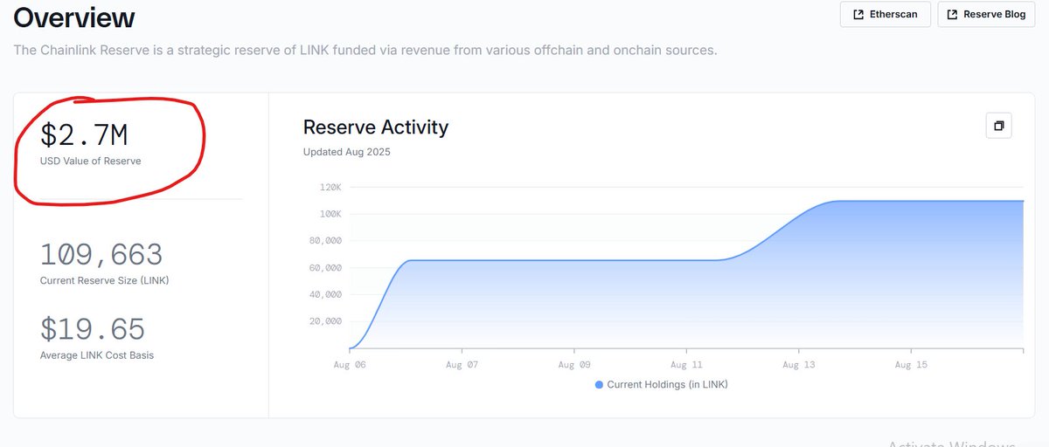Click the USD Value of Reserve label

coord(90,162)
